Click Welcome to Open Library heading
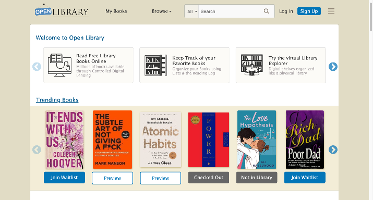Image resolution: width=373 pixels, height=200 pixels. [x=70, y=37]
